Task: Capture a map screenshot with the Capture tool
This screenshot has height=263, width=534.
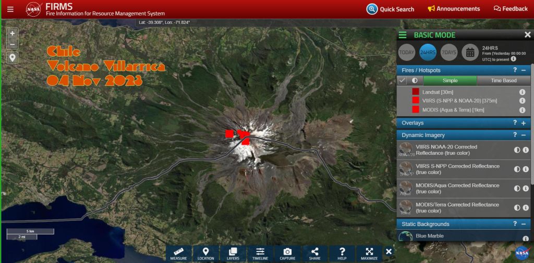Action: [x=287, y=254]
